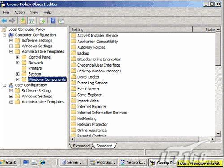The image size is (224, 168).
Task: Click the Export List toolbar icon
Action: [42, 21]
